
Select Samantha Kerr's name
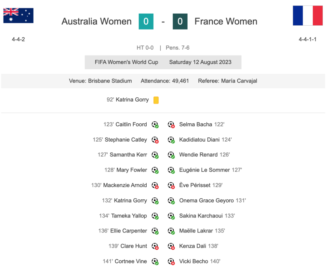point(128,155)
